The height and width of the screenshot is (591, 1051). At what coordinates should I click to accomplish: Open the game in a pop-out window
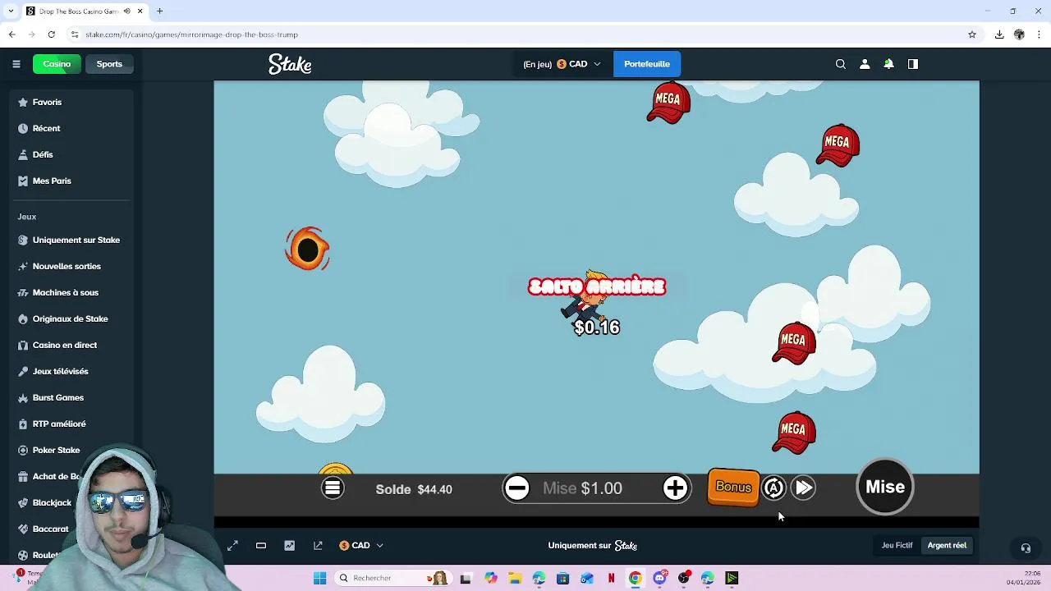[x=318, y=546]
